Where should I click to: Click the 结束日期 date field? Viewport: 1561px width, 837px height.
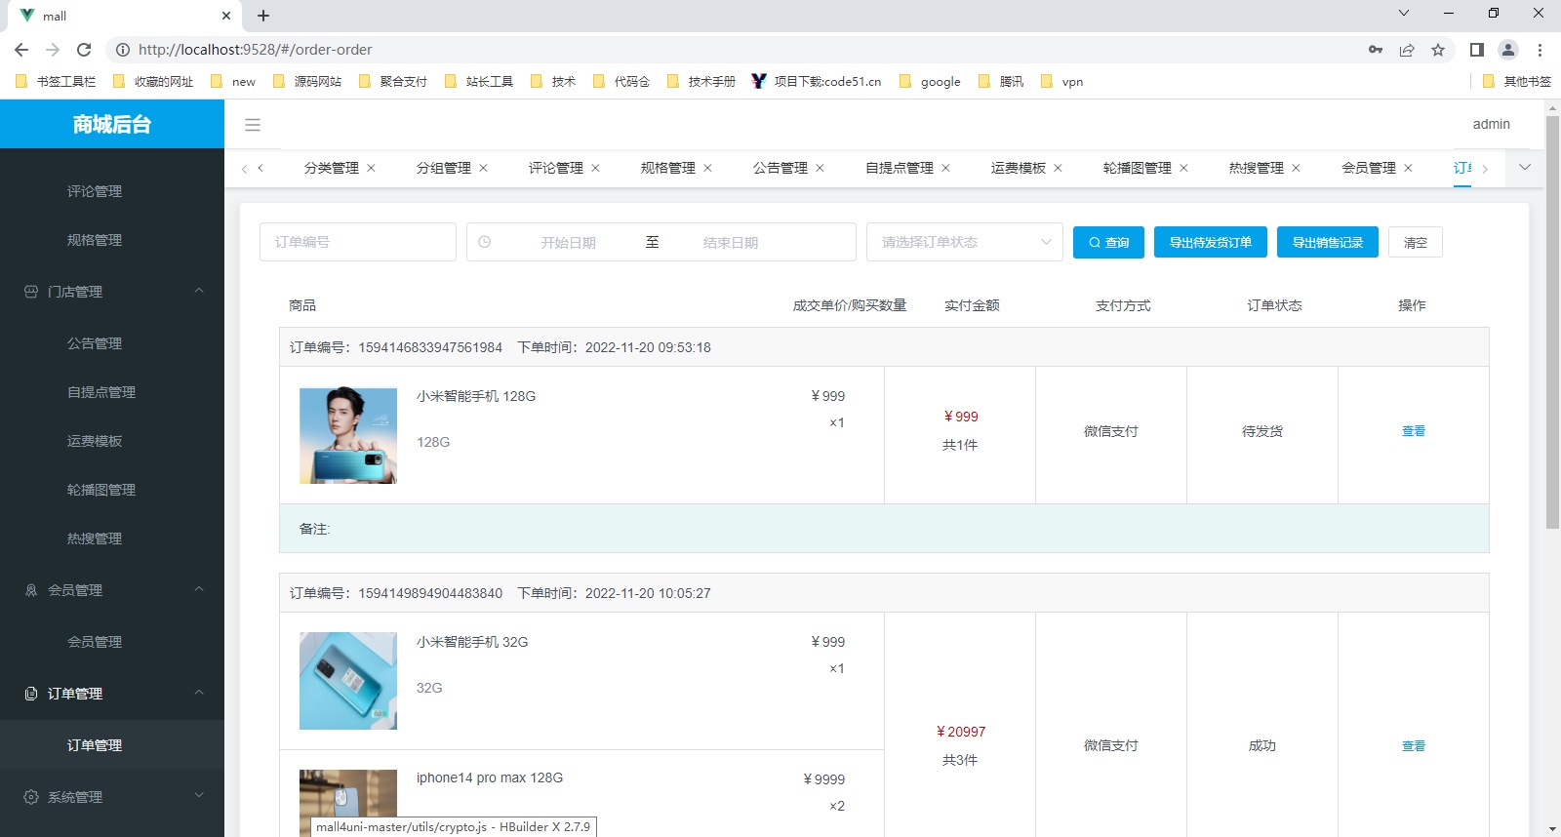coord(730,242)
